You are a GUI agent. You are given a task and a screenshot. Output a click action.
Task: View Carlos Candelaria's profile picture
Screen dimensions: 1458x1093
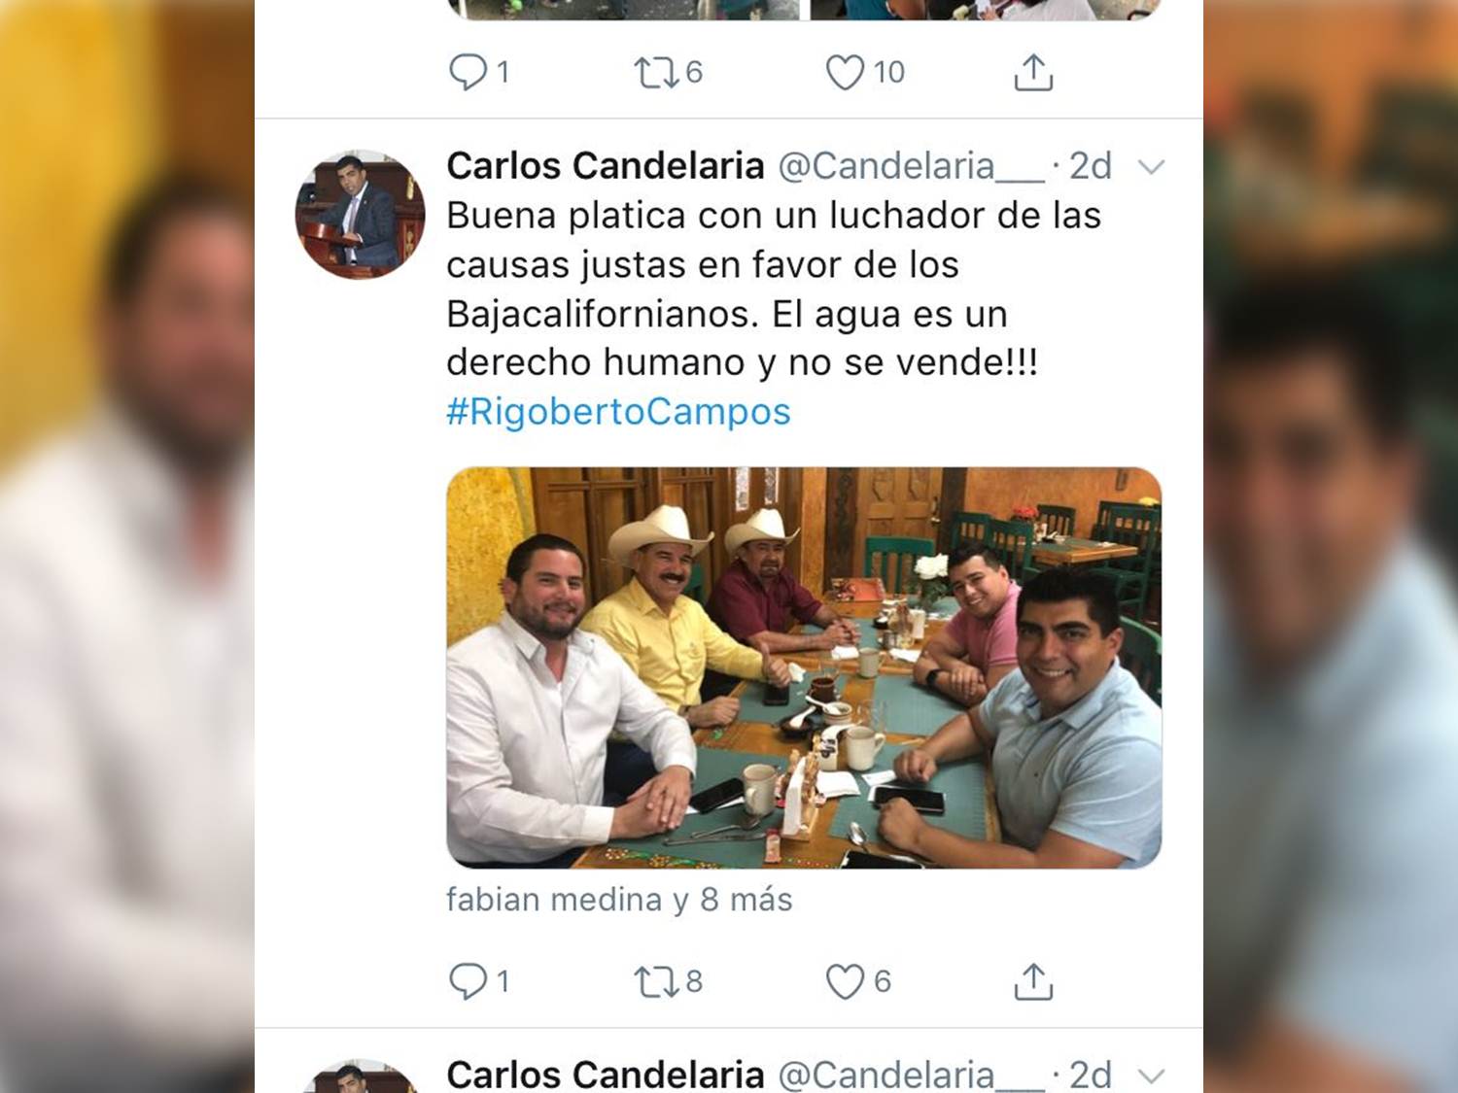pos(361,215)
